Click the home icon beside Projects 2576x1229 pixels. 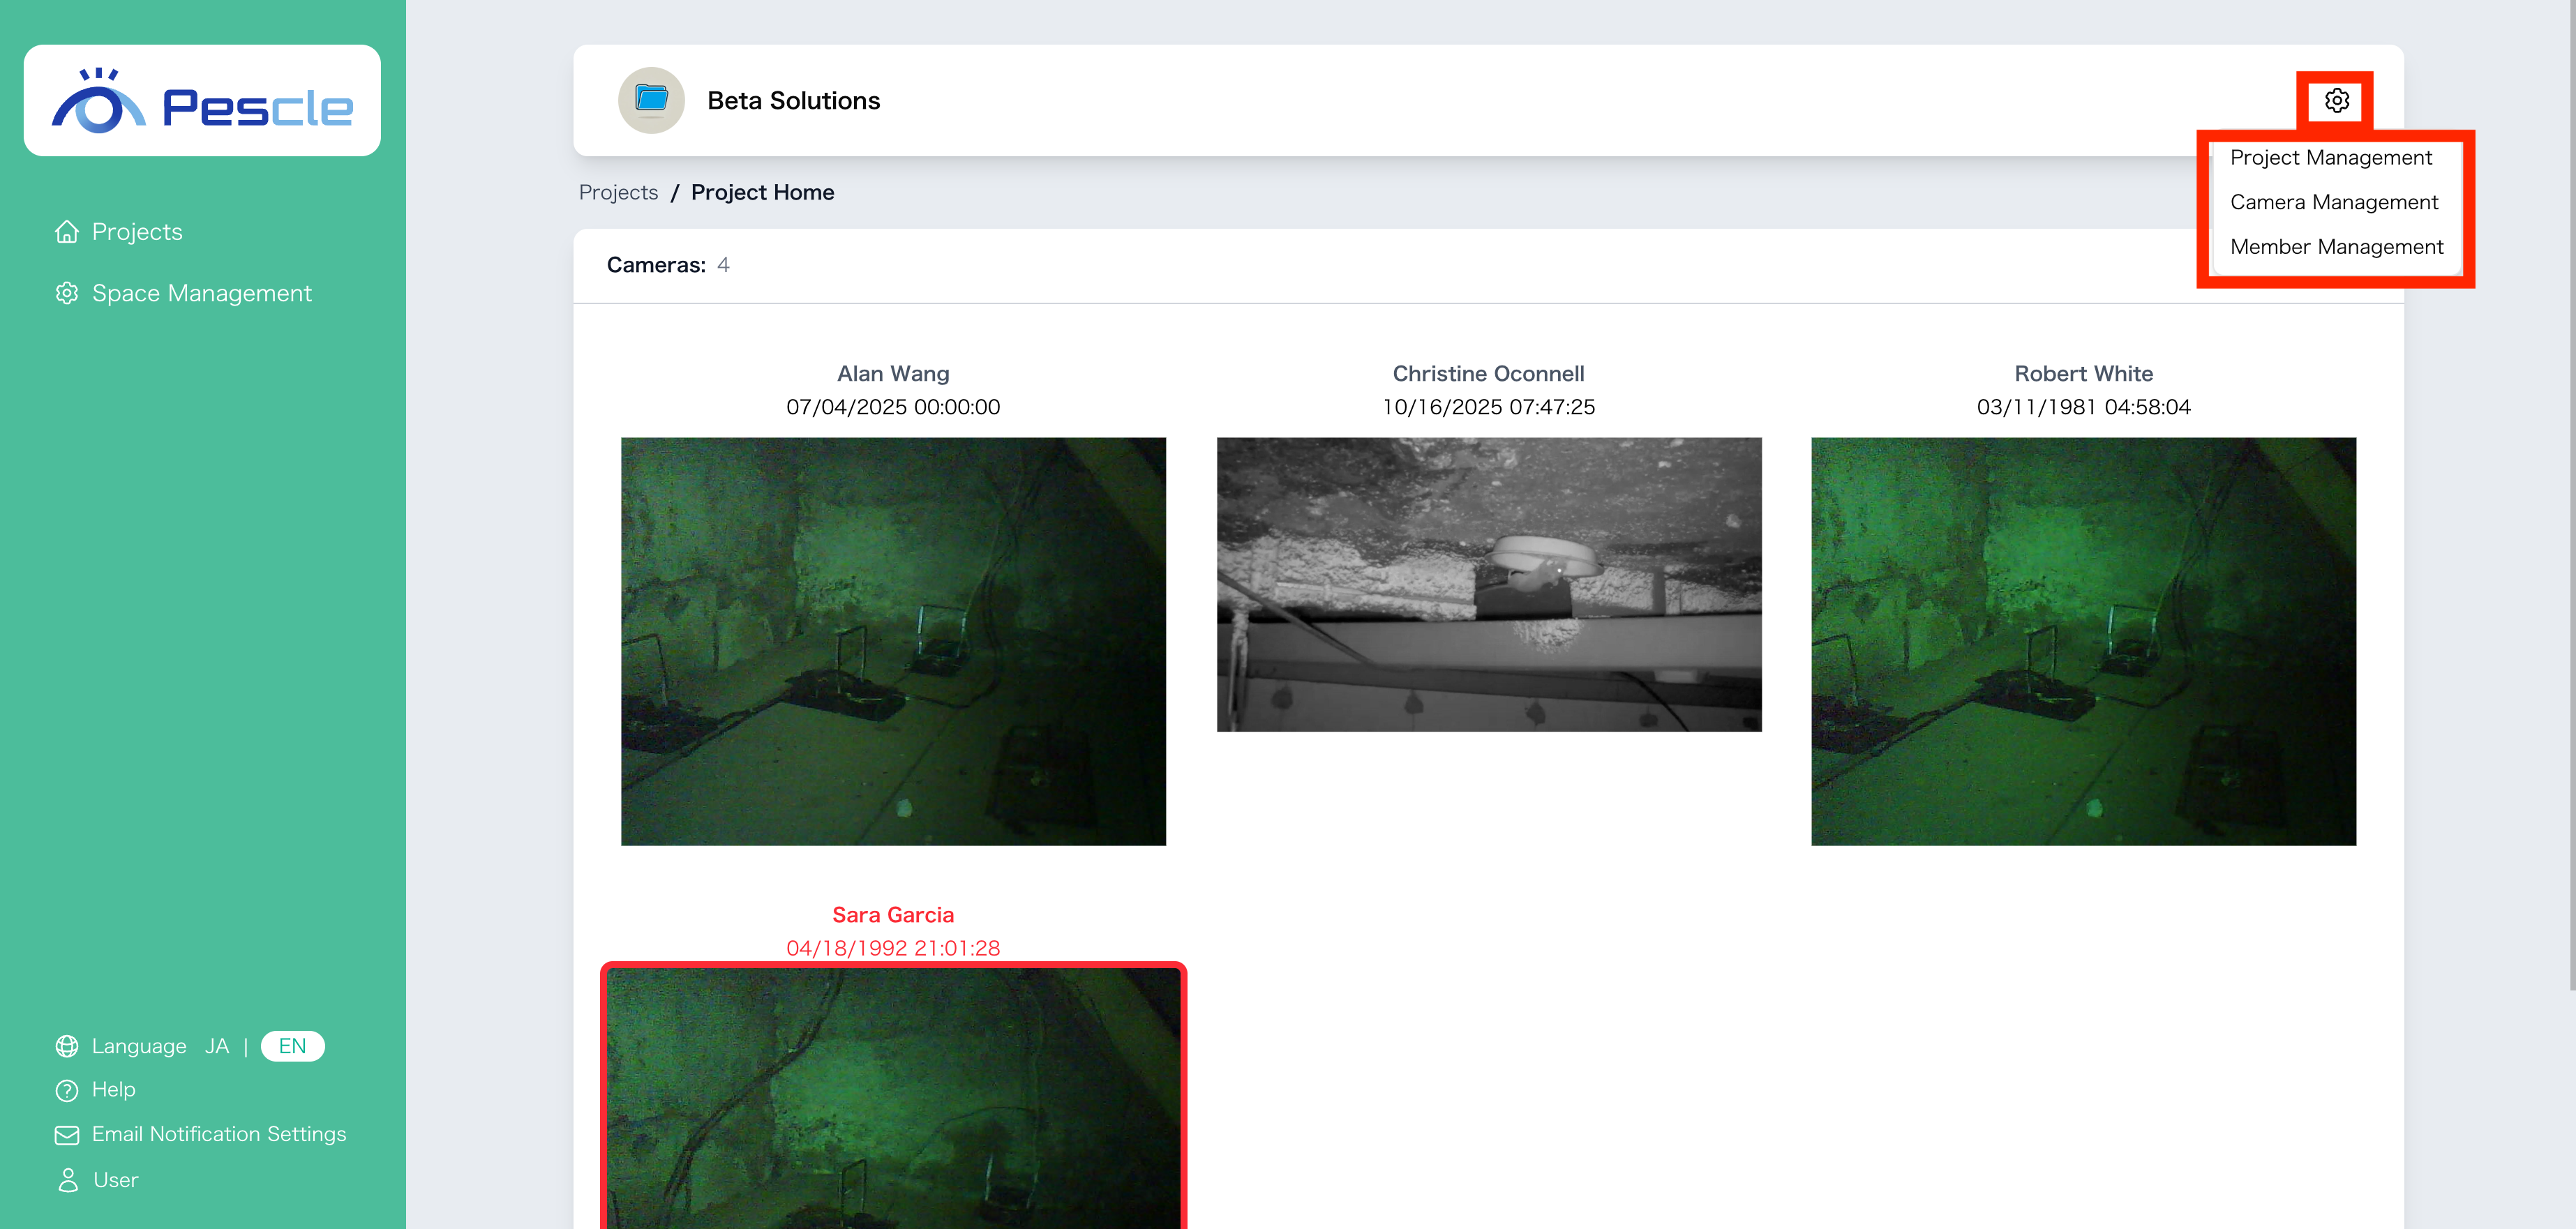point(67,232)
